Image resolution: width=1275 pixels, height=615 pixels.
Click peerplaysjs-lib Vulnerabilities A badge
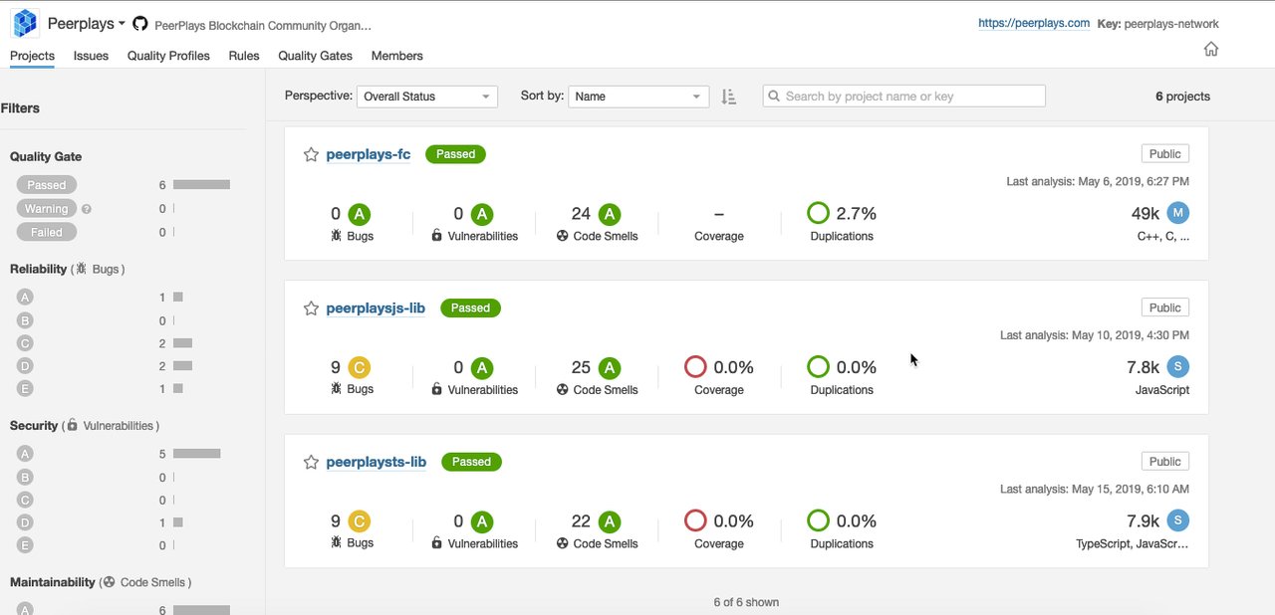[482, 367]
